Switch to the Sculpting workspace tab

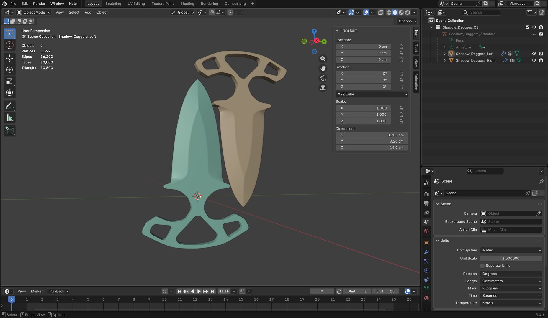113,4
